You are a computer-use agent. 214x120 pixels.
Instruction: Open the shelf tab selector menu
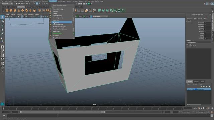(3, 7)
